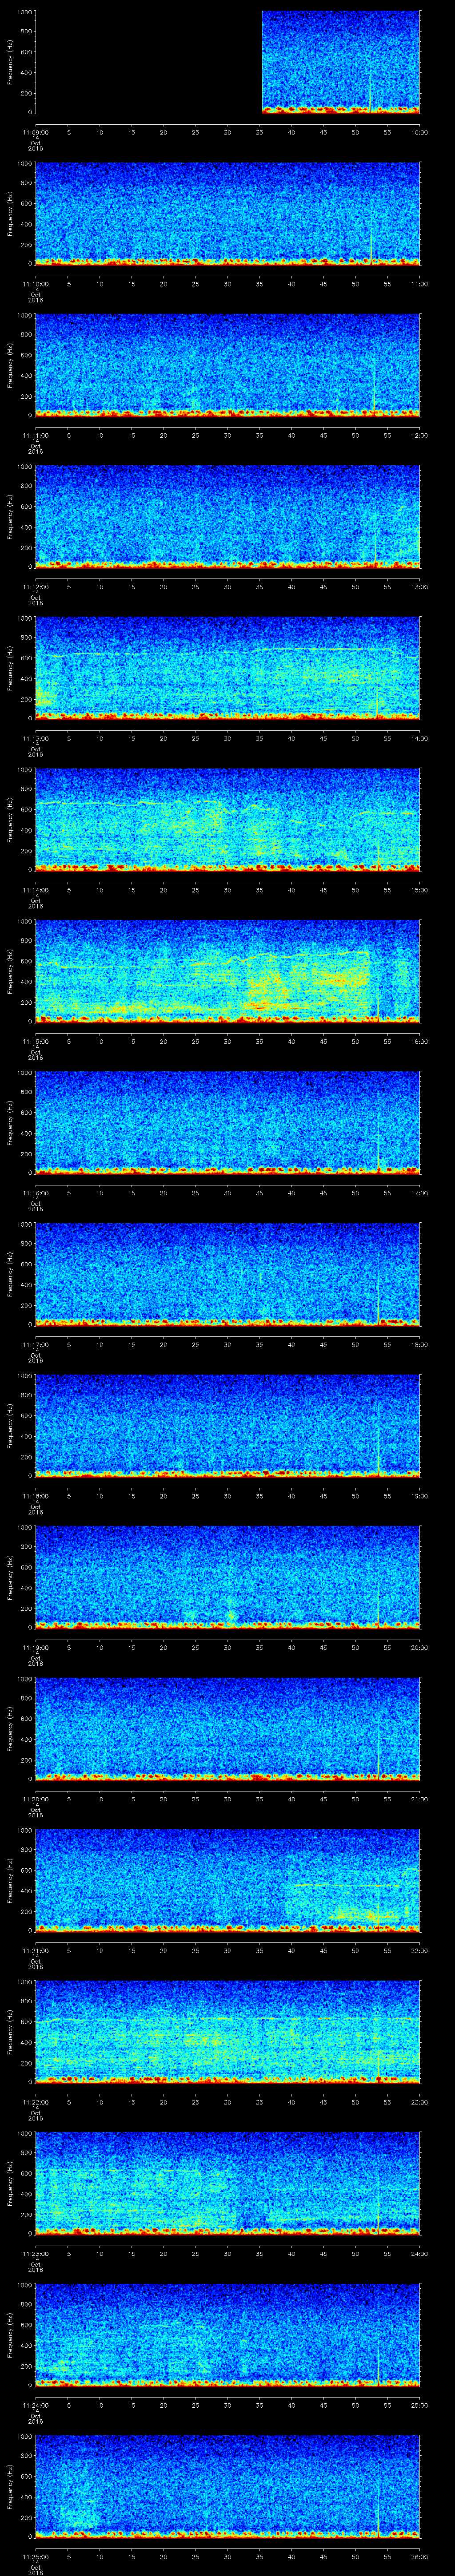Open the spectrogram panel starting at 11:14:00
Screen dimensions: 455x2576
227,819
